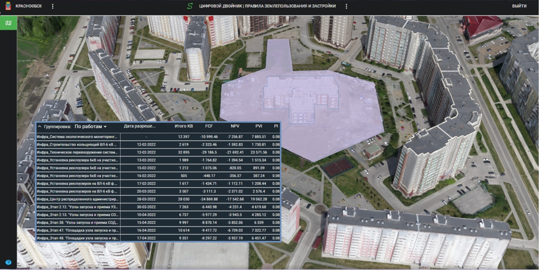Click the FCF value -24 869.88

click(x=209, y=199)
